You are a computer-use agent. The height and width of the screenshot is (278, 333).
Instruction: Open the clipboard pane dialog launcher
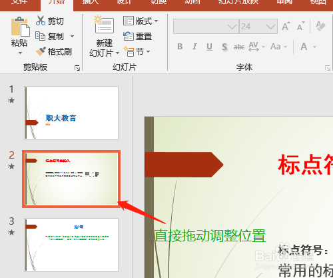(x=77, y=68)
